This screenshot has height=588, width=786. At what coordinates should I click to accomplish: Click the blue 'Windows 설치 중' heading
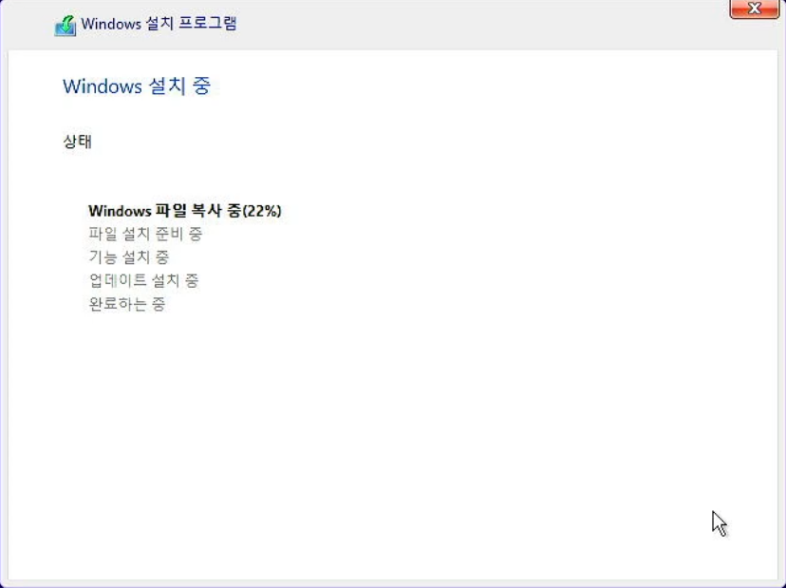point(137,85)
